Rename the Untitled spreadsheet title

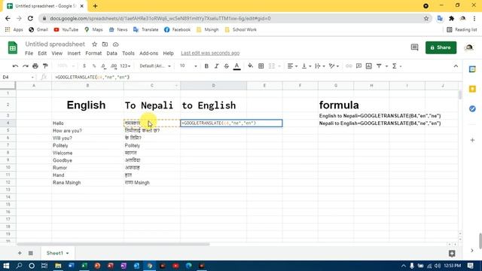(x=55, y=44)
